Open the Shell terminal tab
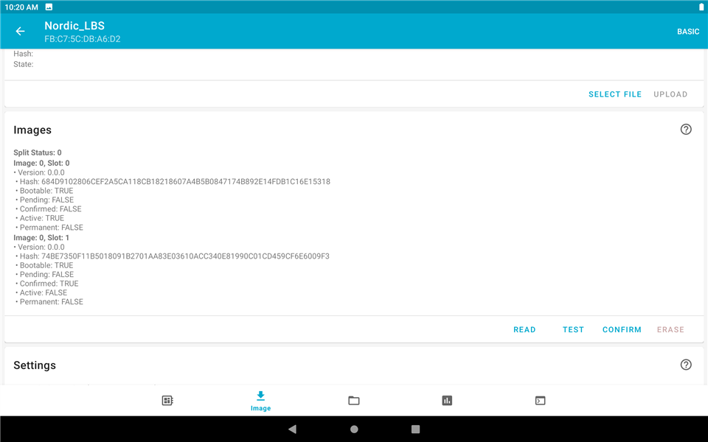Viewport: 708px width, 442px height. [540, 400]
